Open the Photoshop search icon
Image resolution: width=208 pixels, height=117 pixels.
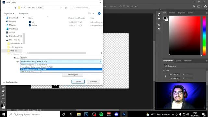[x=194, y=6]
